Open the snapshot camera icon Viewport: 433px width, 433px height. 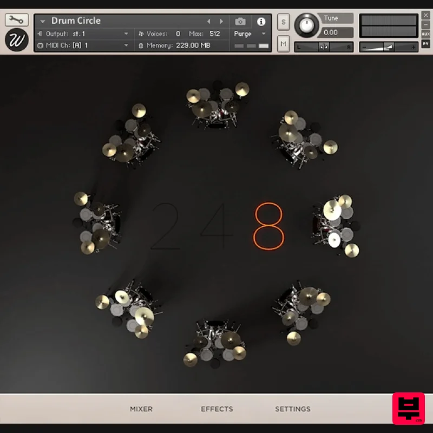point(240,21)
